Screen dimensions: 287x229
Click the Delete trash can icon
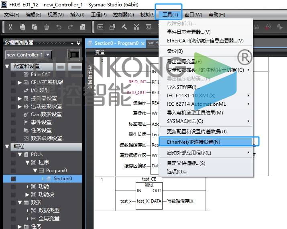[46, 27]
